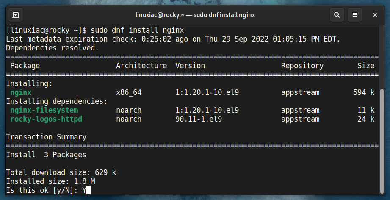Click the 'Dependencies resolved.' line
This screenshot has width=390, height=200.
pos(52,48)
